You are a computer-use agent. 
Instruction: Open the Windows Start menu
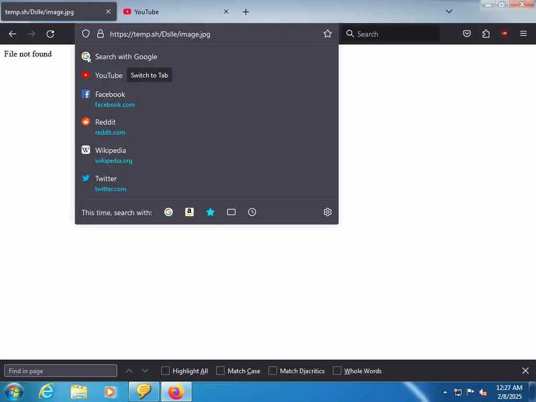point(14,392)
